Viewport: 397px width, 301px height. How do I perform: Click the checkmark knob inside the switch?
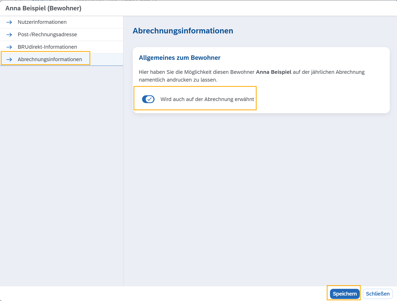(150, 99)
